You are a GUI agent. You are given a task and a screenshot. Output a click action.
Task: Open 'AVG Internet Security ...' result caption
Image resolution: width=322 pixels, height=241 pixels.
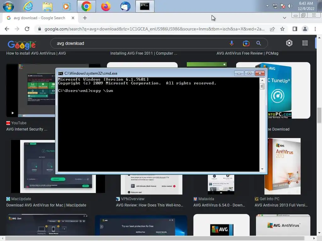tap(27, 129)
